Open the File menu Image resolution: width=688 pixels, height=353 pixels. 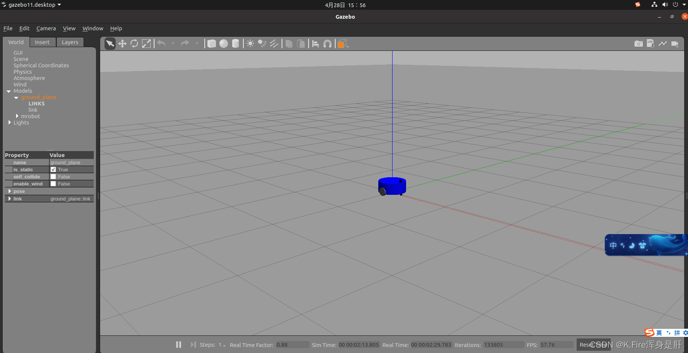pyautogui.click(x=8, y=28)
